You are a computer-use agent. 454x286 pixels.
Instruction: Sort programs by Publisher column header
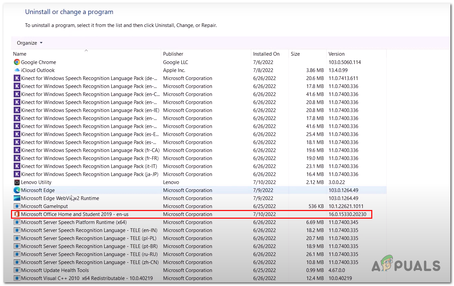point(173,54)
